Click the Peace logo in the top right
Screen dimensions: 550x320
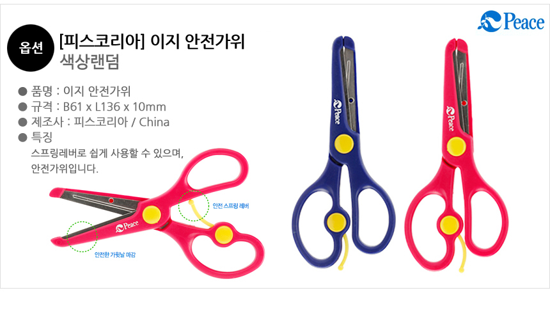pos(511,21)
